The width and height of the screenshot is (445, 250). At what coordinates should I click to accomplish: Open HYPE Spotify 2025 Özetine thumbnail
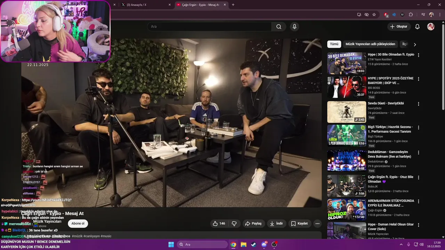point(347,87)
